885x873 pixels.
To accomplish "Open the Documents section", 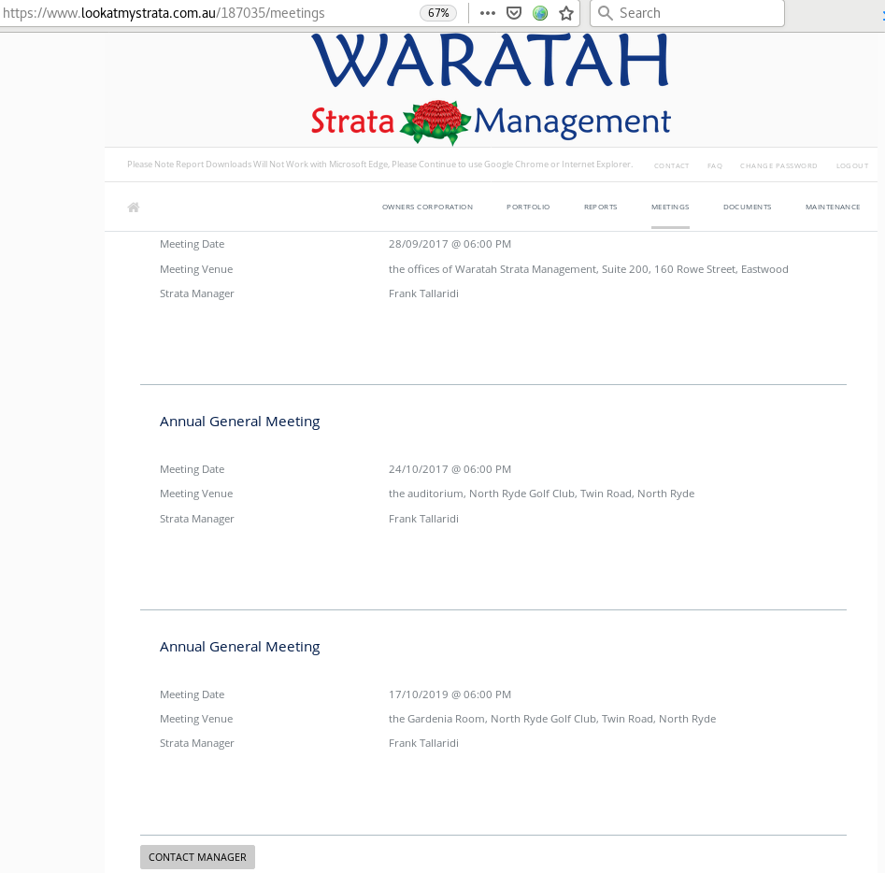I will tap(748, 208).
